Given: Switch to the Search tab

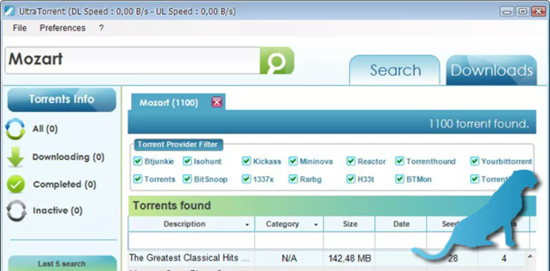Looking at the screenshot, I should 395,70.
